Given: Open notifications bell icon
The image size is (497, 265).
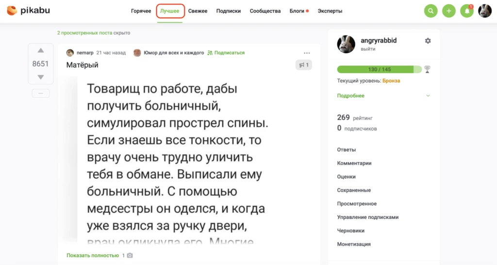Looking at the screenshot, I should 467,11.
